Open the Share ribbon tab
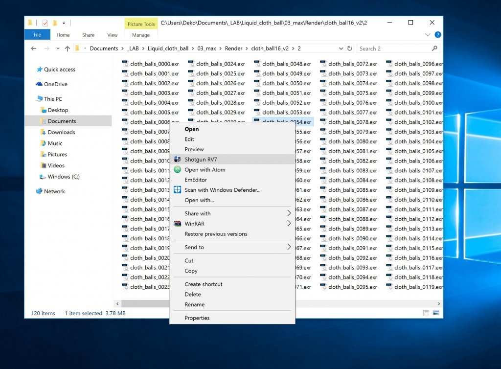This screenshot has height=369, width=501. tap(88, 35)
